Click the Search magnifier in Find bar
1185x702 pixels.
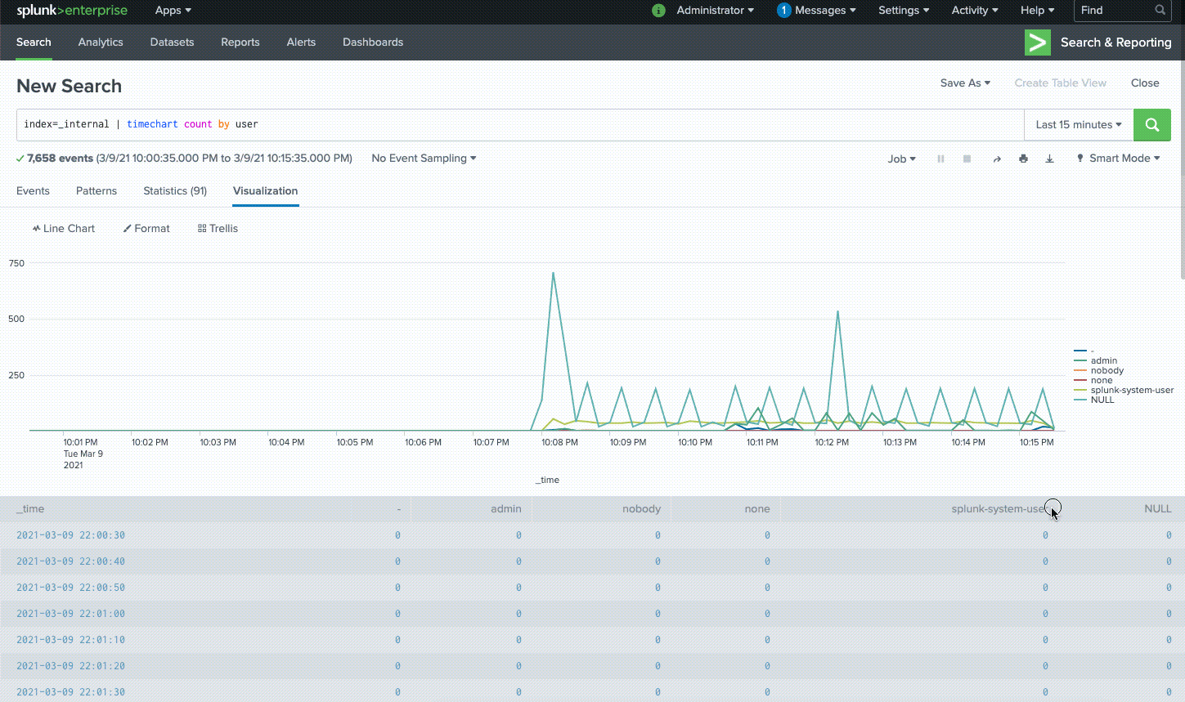click(x=1159, y=11)
